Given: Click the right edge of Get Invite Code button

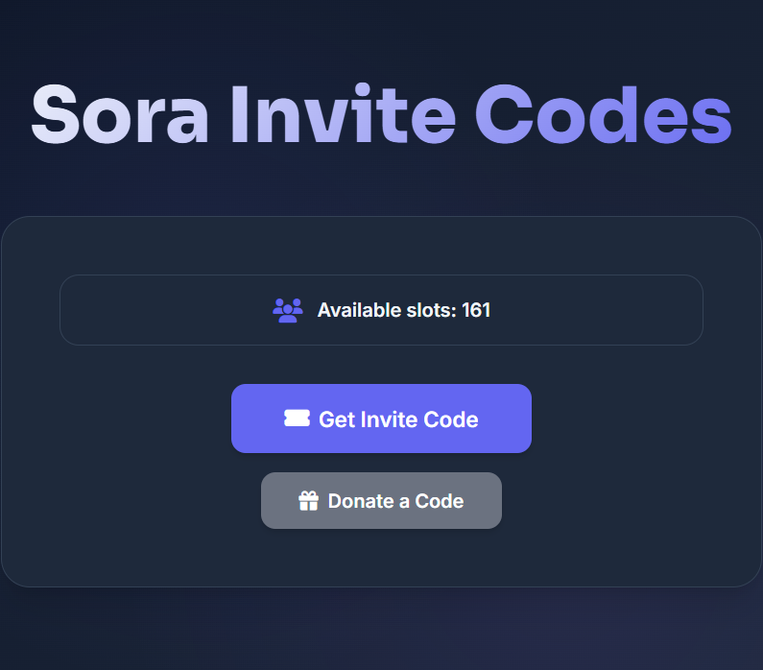Looking at the screenshot, I should pos(520,419).
